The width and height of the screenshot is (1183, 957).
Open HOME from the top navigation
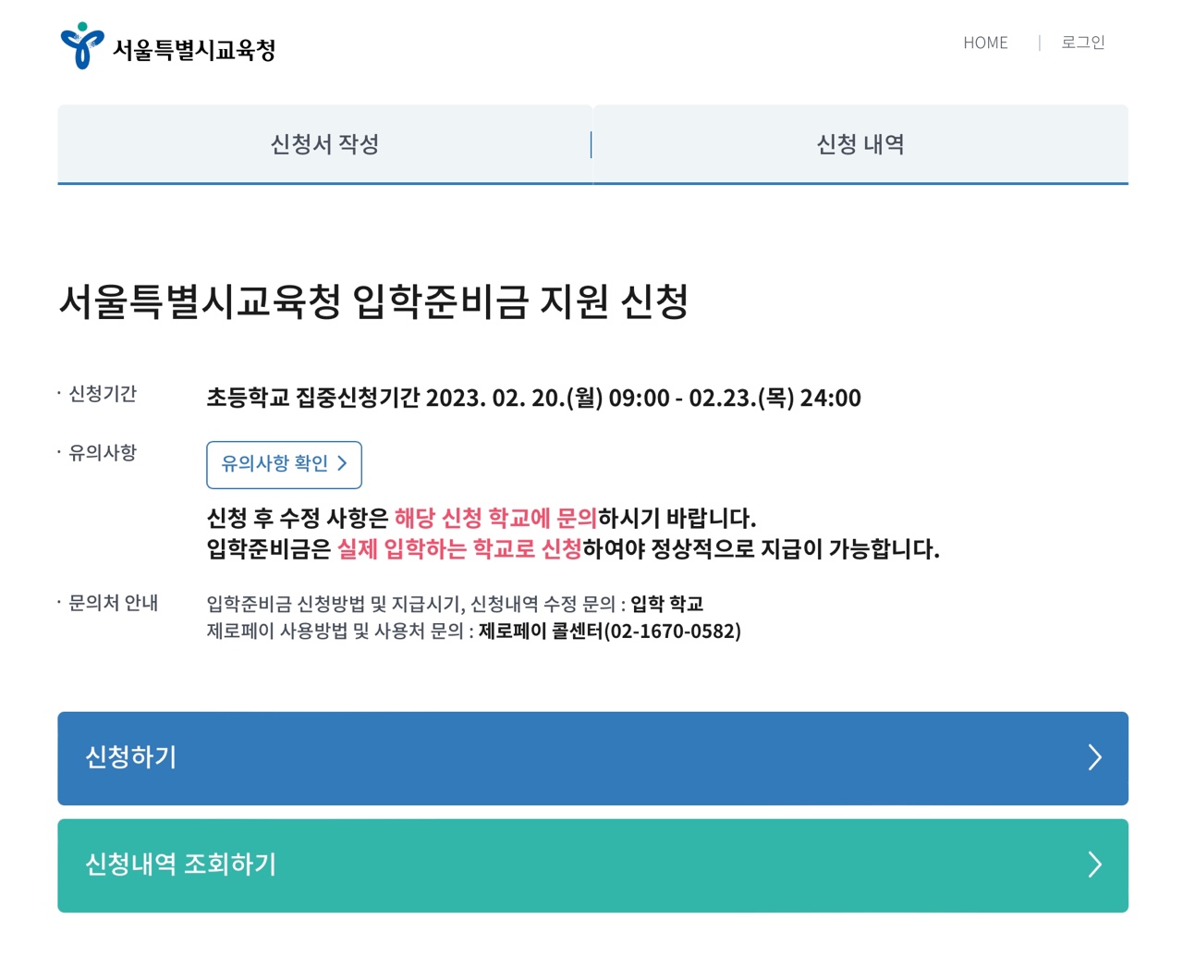click(985, 43)
